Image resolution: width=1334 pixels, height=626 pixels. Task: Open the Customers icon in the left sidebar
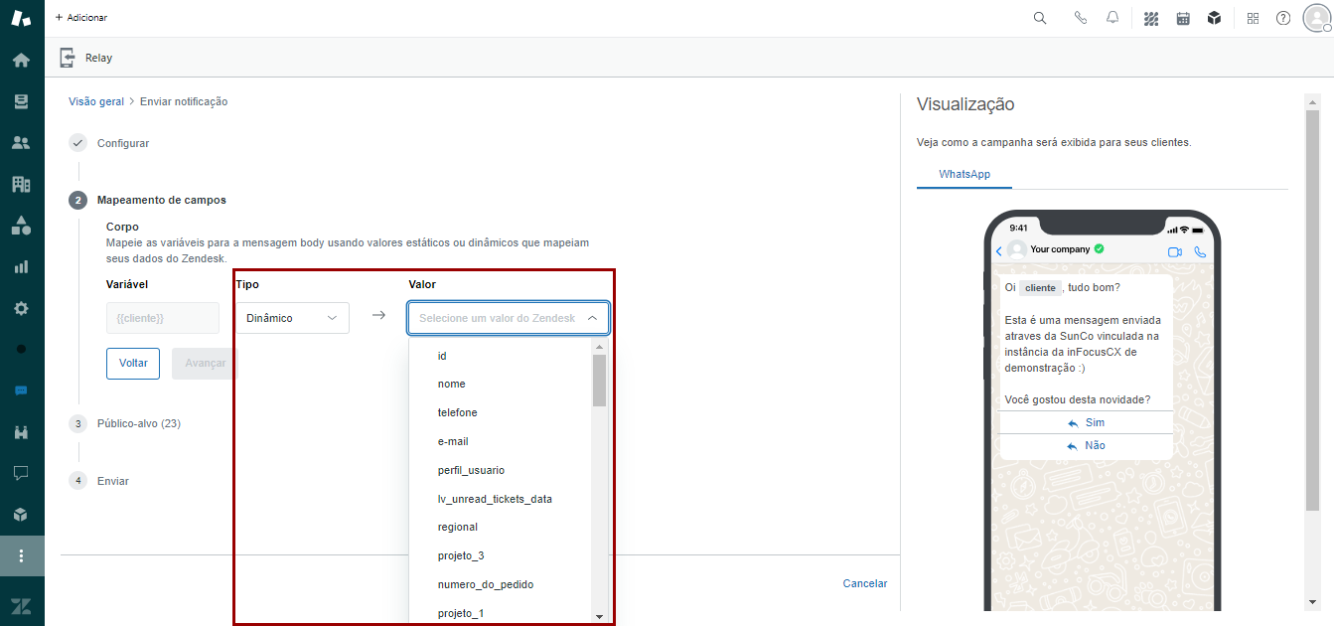coord(21,142)
